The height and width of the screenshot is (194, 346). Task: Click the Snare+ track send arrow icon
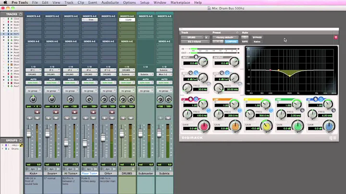tap(58, 169)
